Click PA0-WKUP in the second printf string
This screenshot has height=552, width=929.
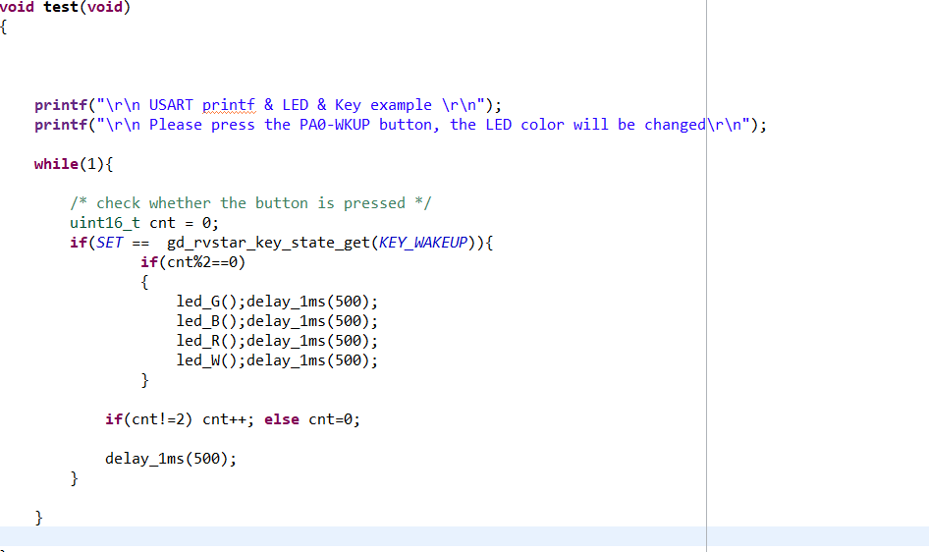click(x=334, y=125)
